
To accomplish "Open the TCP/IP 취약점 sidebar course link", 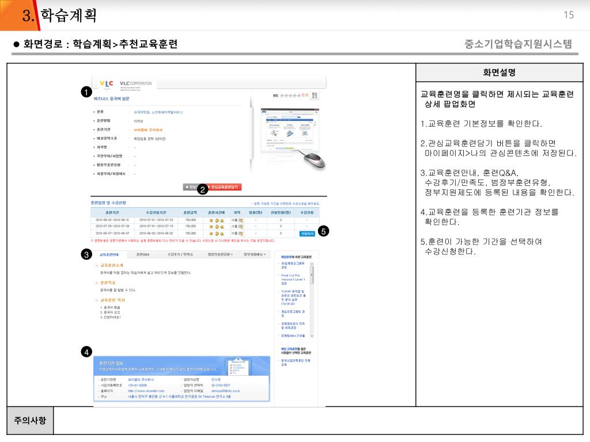I will pyautogui.click(x=293, y=298).
